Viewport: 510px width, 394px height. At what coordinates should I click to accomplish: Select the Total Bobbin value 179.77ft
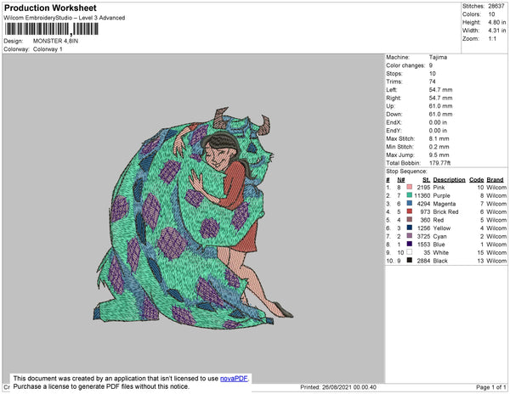point(439,163)
